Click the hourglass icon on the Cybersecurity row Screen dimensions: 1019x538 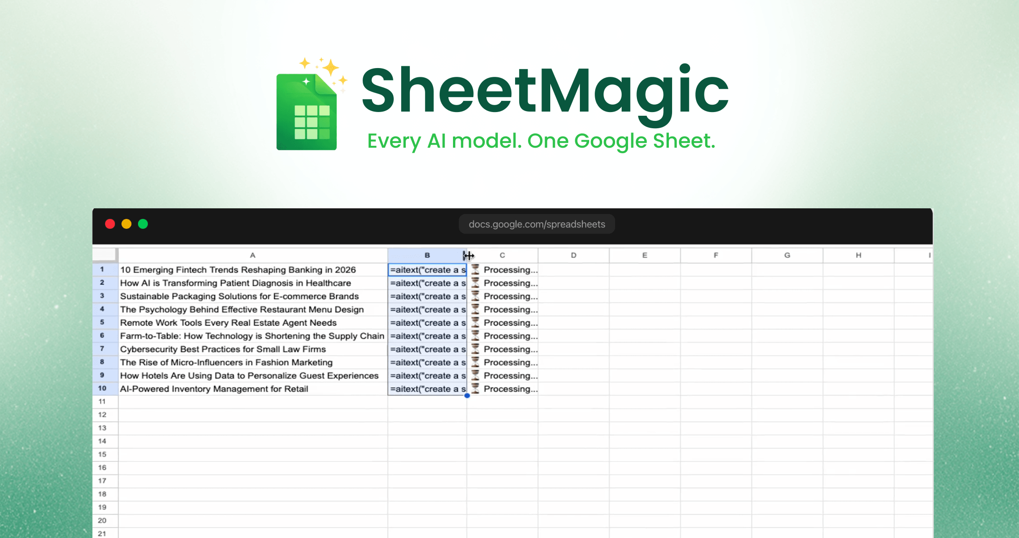pos(474,349)
